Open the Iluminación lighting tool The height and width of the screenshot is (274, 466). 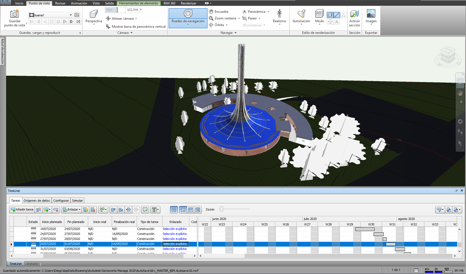tap(301, 14)
